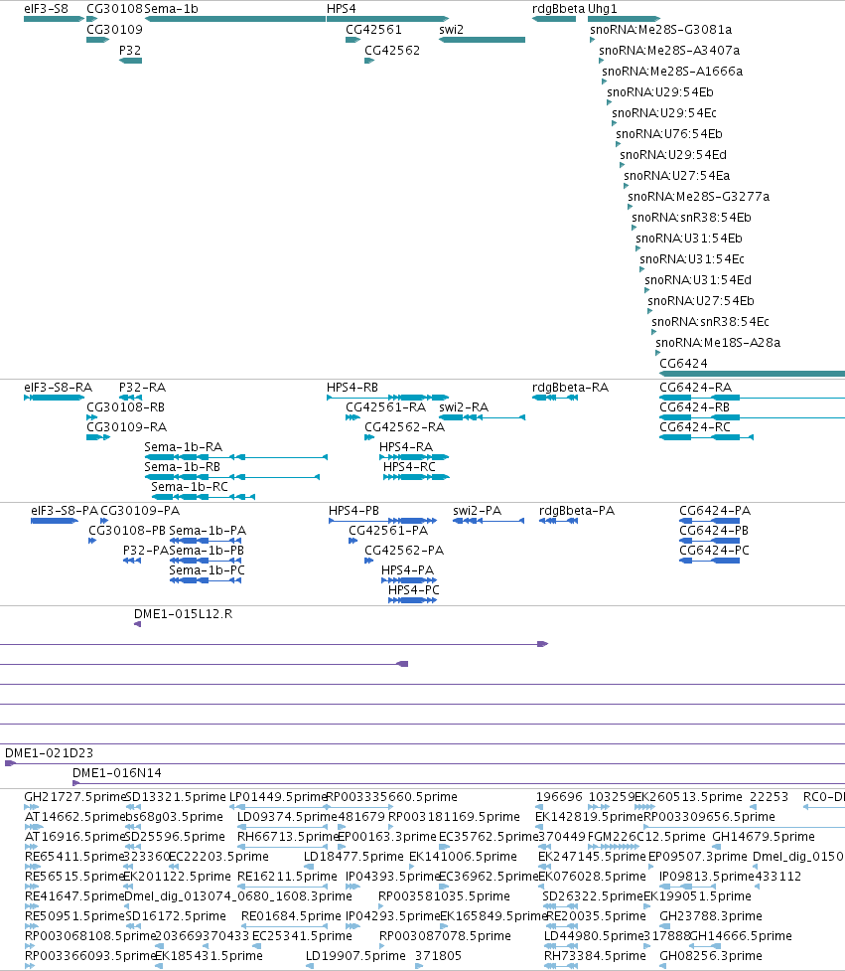Click EST LP01449.5prime label
This screenshot has height=971, width=845.
[x=277, y=797]
